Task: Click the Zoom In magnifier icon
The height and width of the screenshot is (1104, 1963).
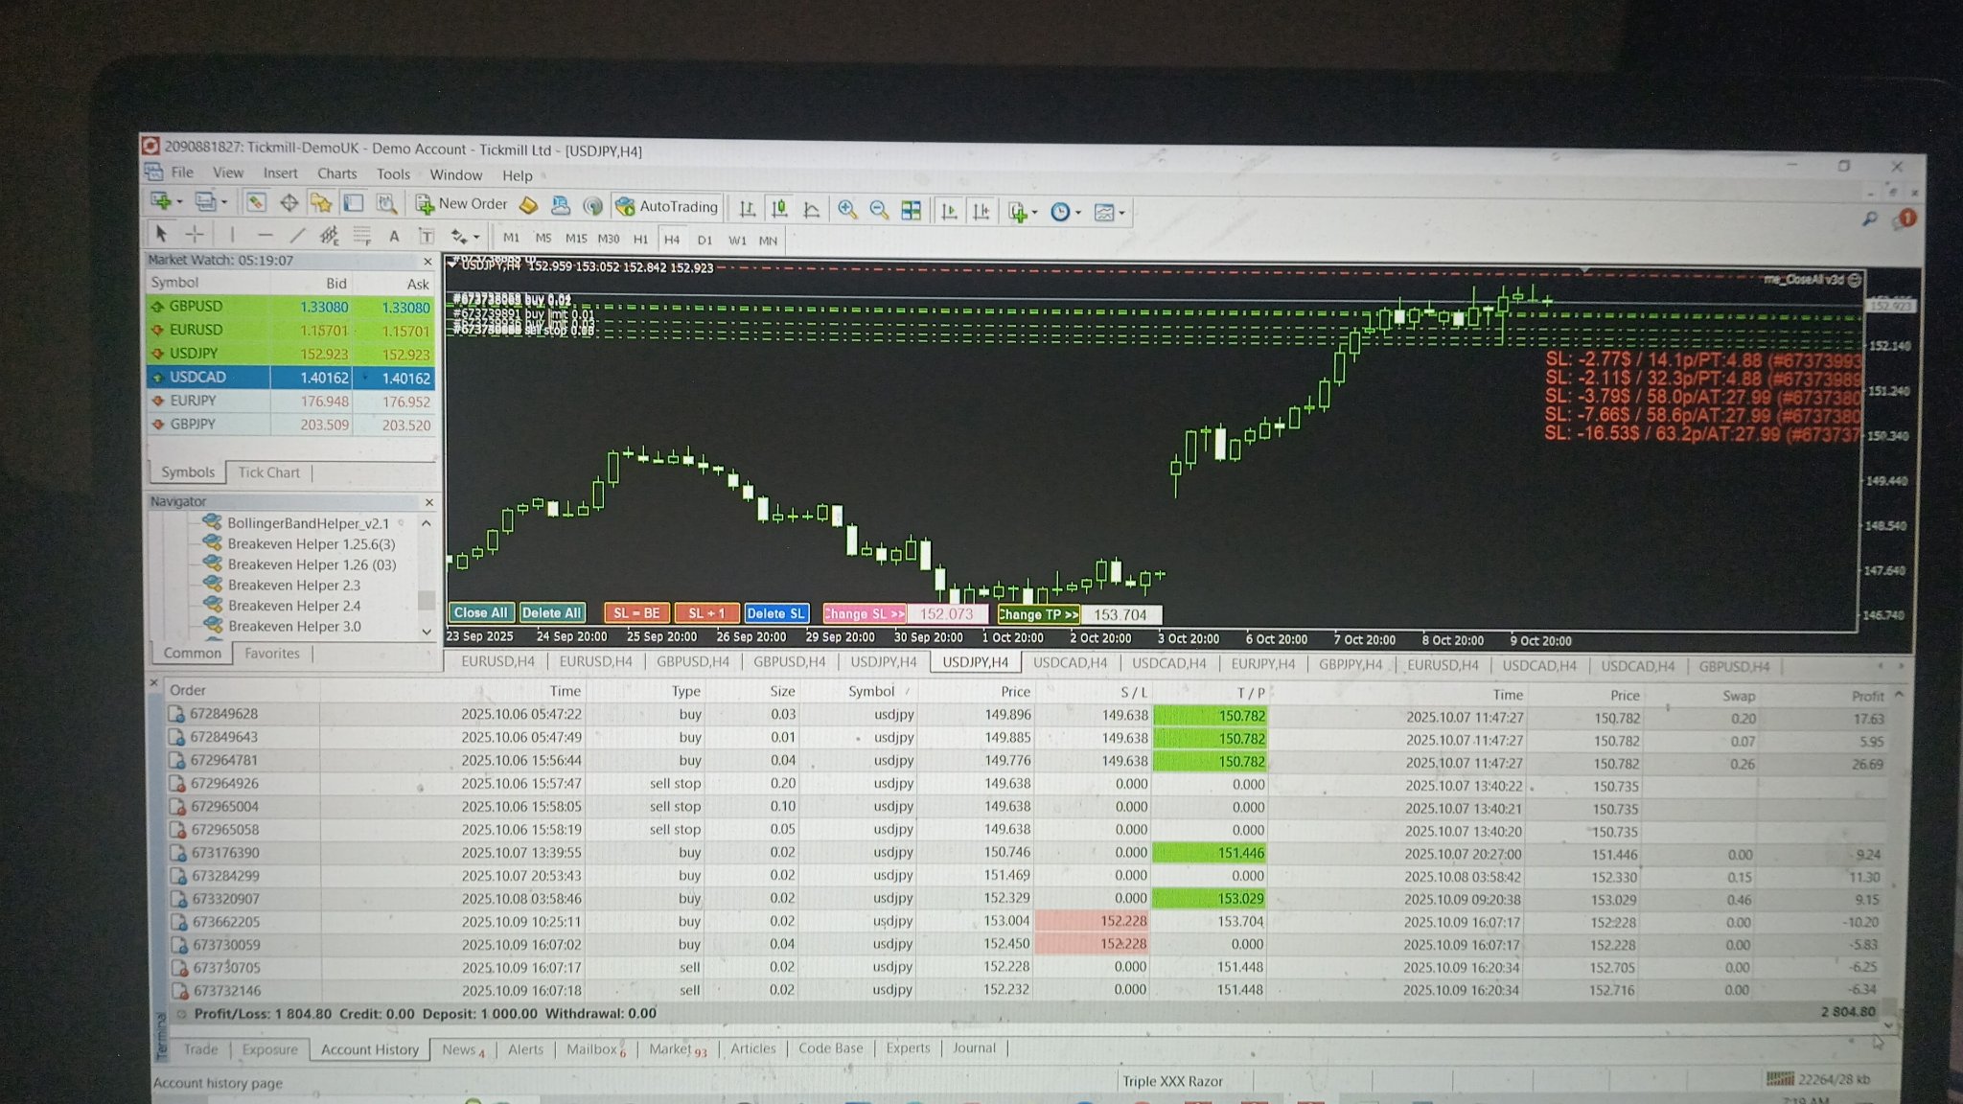Action: [x=846, y=210]
